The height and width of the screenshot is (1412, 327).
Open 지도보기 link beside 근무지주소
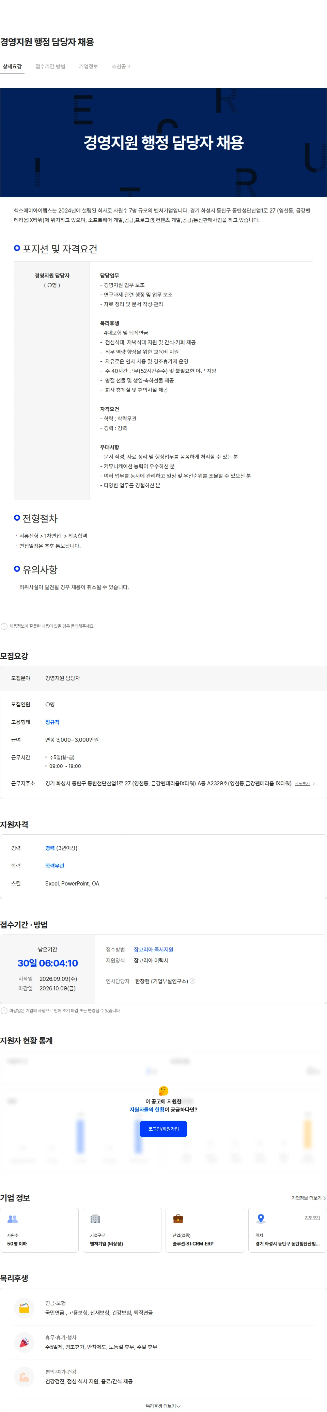coord(302,783)
